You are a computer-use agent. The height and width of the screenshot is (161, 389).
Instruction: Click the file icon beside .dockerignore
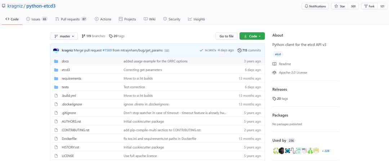(x=56, y=104)
